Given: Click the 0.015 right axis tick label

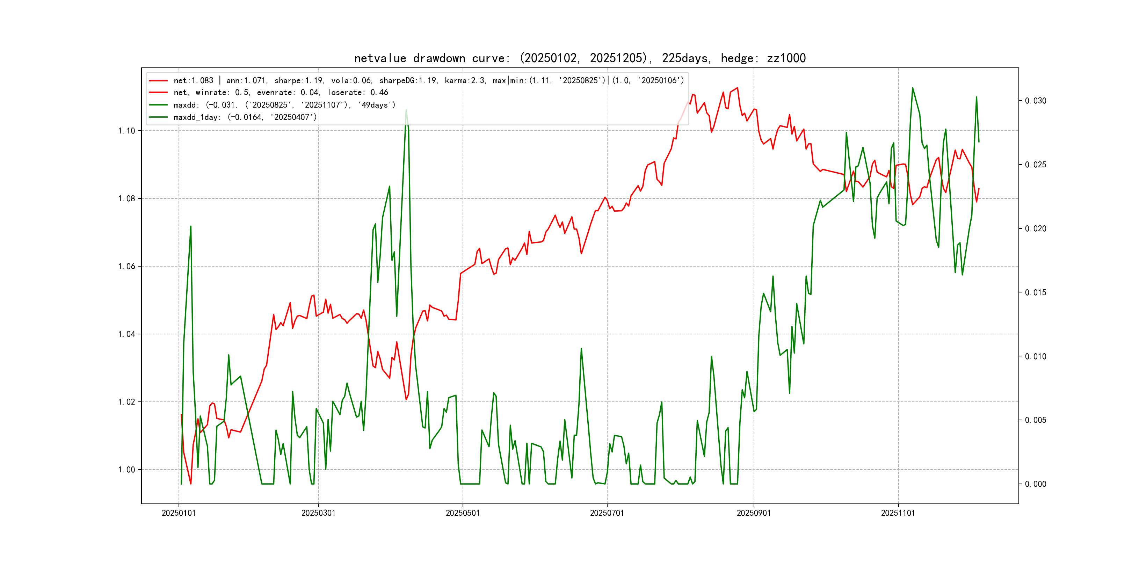Looking at the screenshot, I should (x=1035, y=293).
